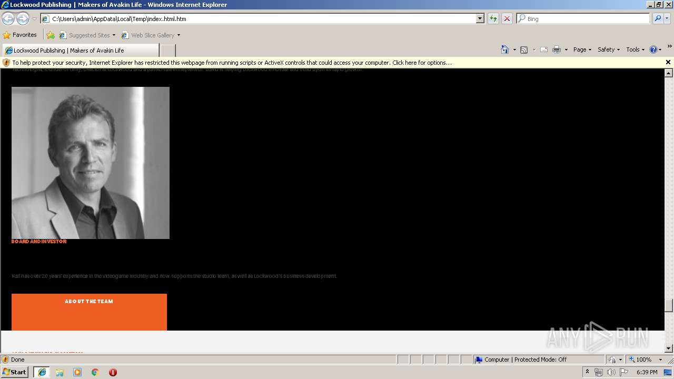Open Suggested Sites link

pyautogui.click(x=87, y=35)
